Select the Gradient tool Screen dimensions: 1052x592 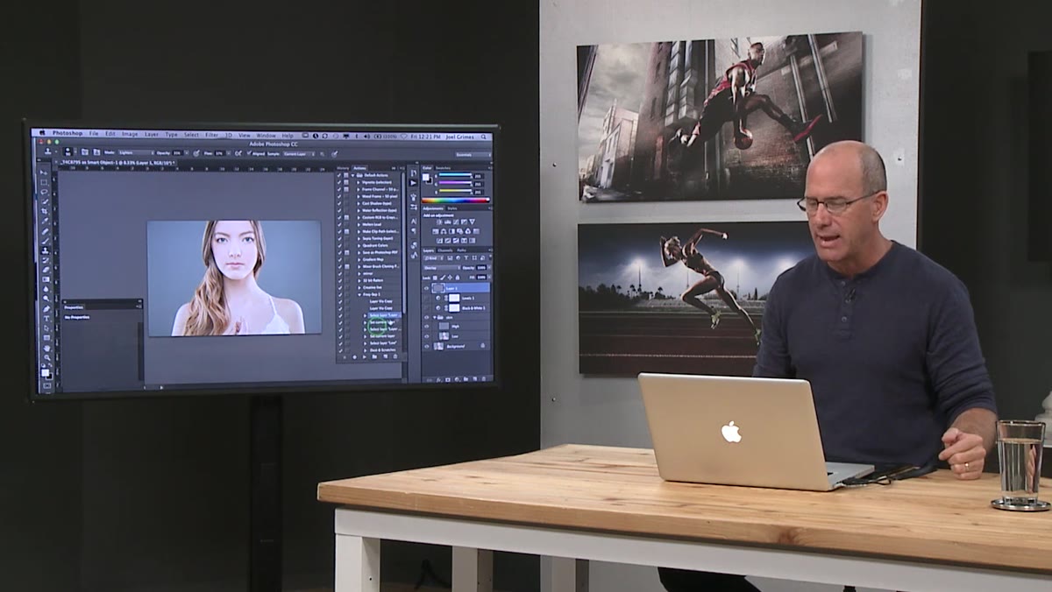click(46, 279)
